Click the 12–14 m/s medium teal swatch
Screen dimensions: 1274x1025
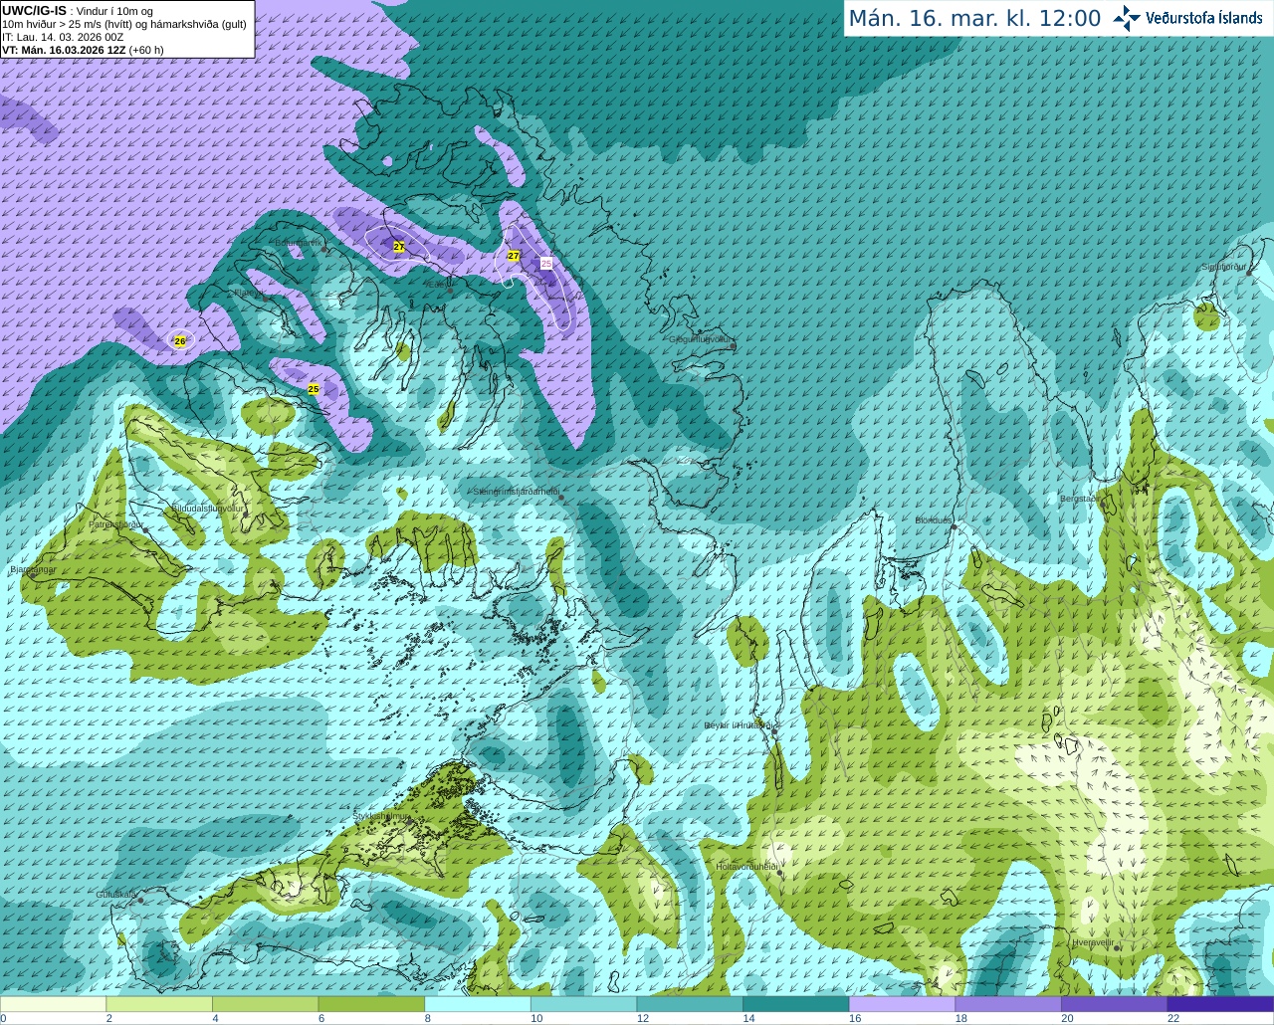pyautogui.click(x=690, y=1004)
